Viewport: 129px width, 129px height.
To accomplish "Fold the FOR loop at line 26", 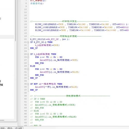I will point(28,57).
